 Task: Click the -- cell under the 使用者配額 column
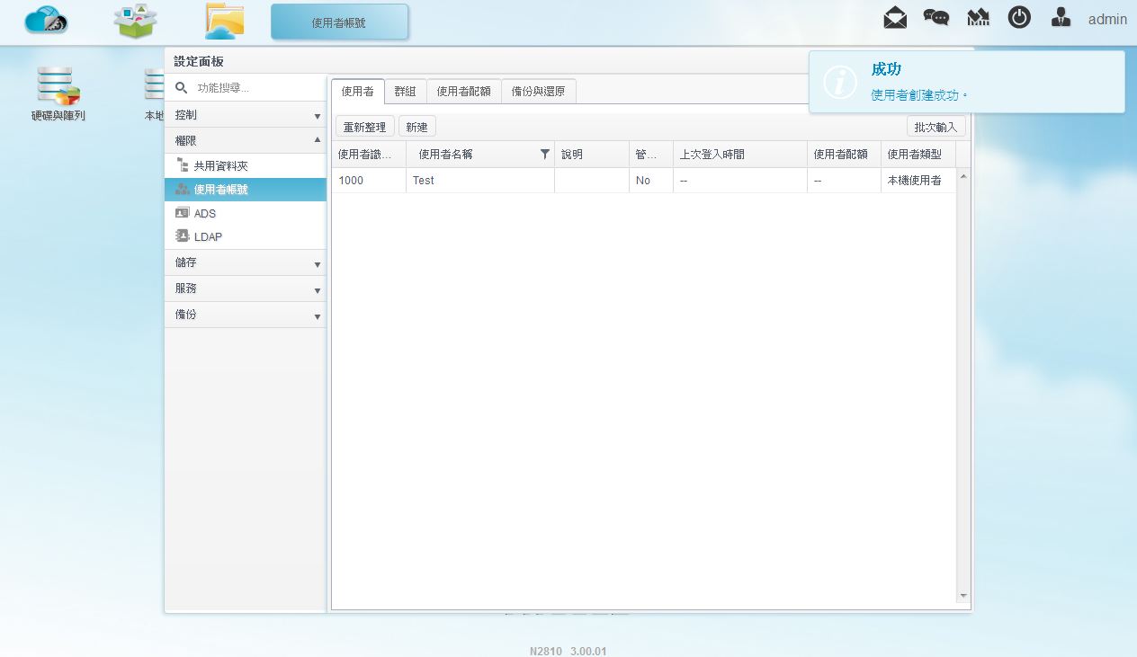(x=844, y=181)
